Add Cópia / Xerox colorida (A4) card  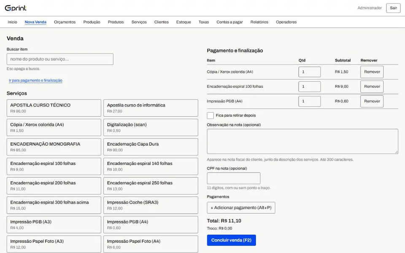point(54,127)
